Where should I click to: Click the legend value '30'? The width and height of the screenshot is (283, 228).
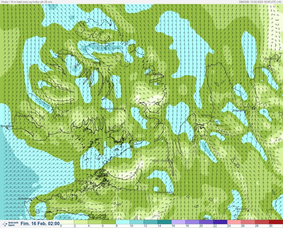pyautogui.click(x=271, y=226)
